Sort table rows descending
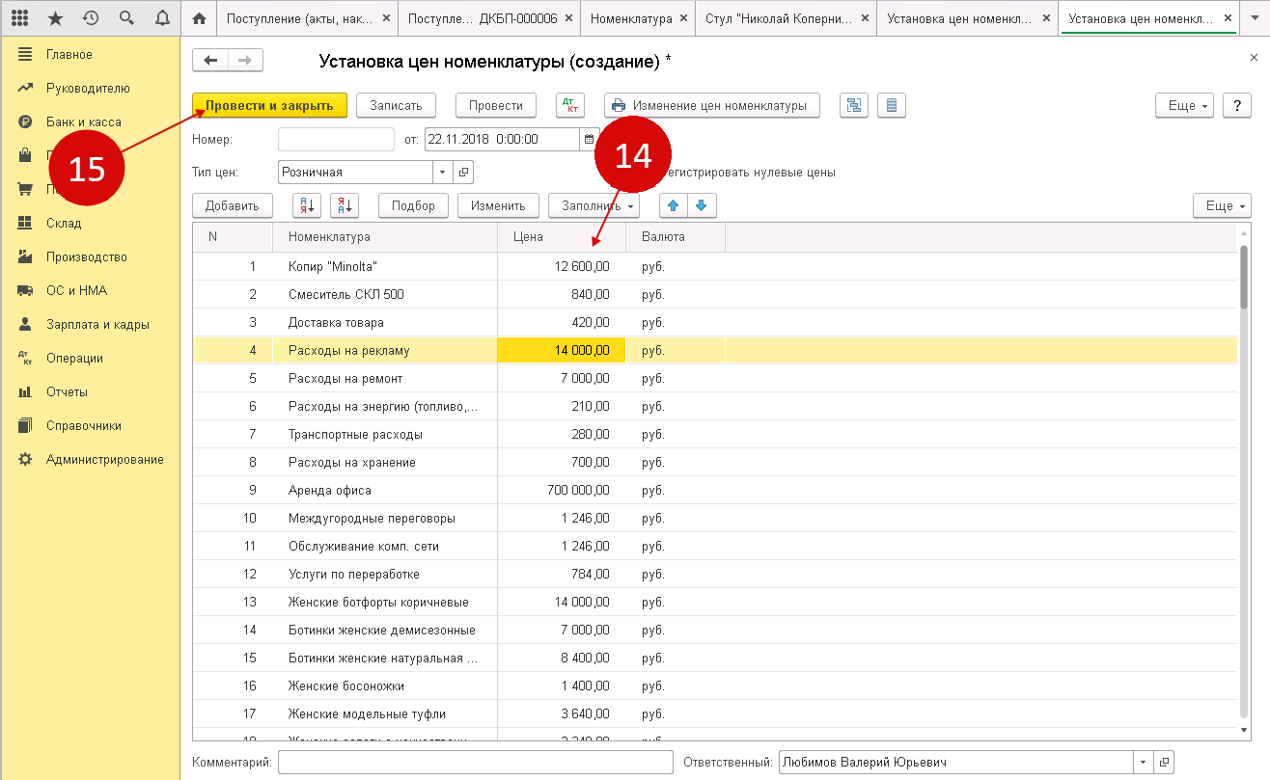Image resolution: width=1270 pixels, height=780 pixels. [345, 205]
